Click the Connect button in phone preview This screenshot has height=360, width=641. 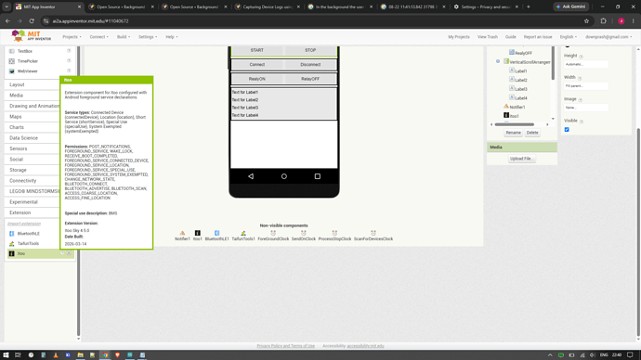pyautogui.click(x=257, y=65)
